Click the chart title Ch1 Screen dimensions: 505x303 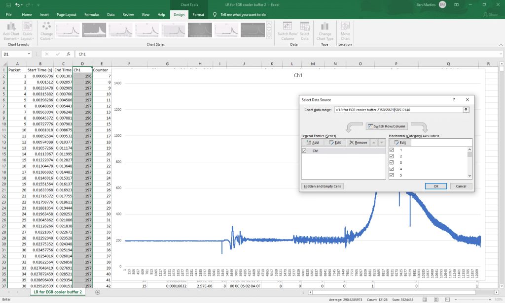pyautogui.click(x=298, y=76)
